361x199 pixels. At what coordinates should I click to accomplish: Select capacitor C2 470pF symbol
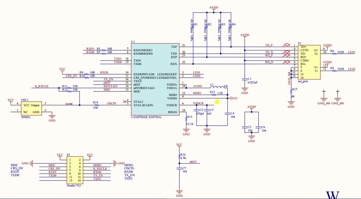click(197, 110)
